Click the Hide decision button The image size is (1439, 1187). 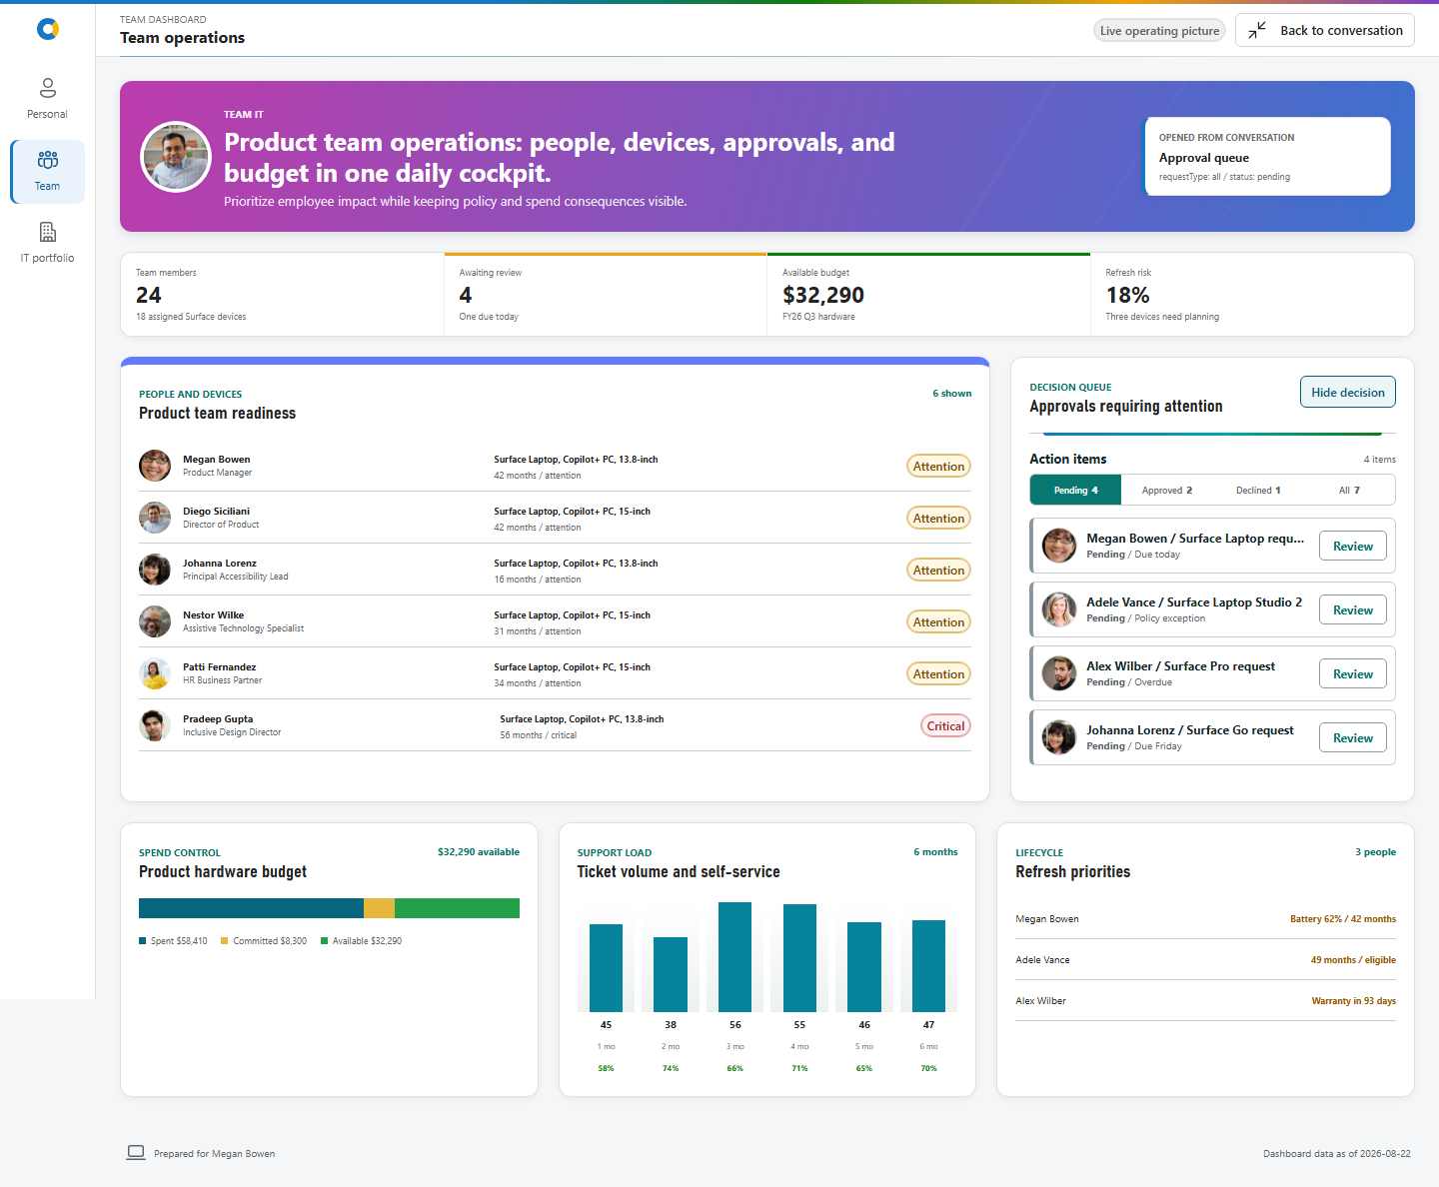(x=1348, y=393)
